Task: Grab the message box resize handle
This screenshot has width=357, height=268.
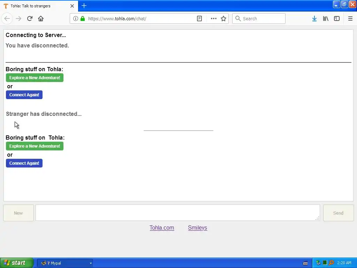Action: point(317,218)
